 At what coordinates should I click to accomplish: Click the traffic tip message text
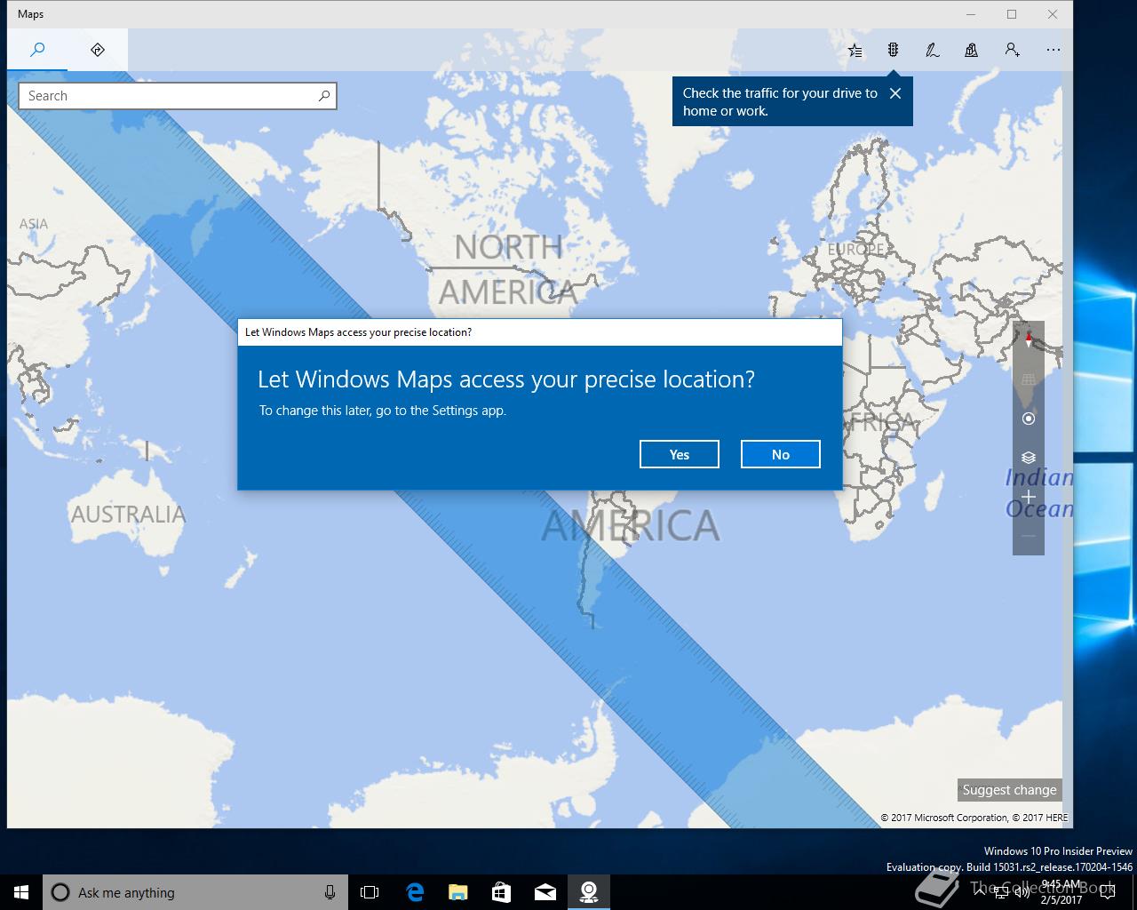[x=780, y=102]
